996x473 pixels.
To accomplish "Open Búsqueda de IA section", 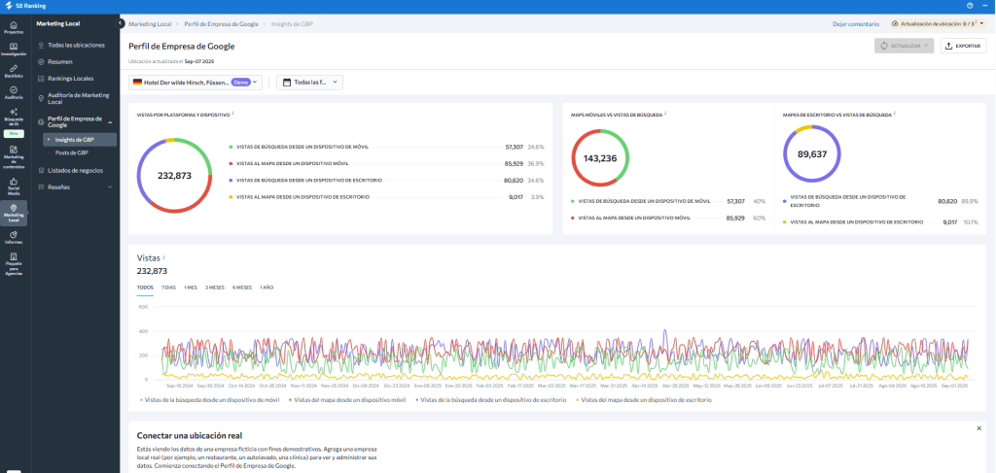I will tap(14, 116).
